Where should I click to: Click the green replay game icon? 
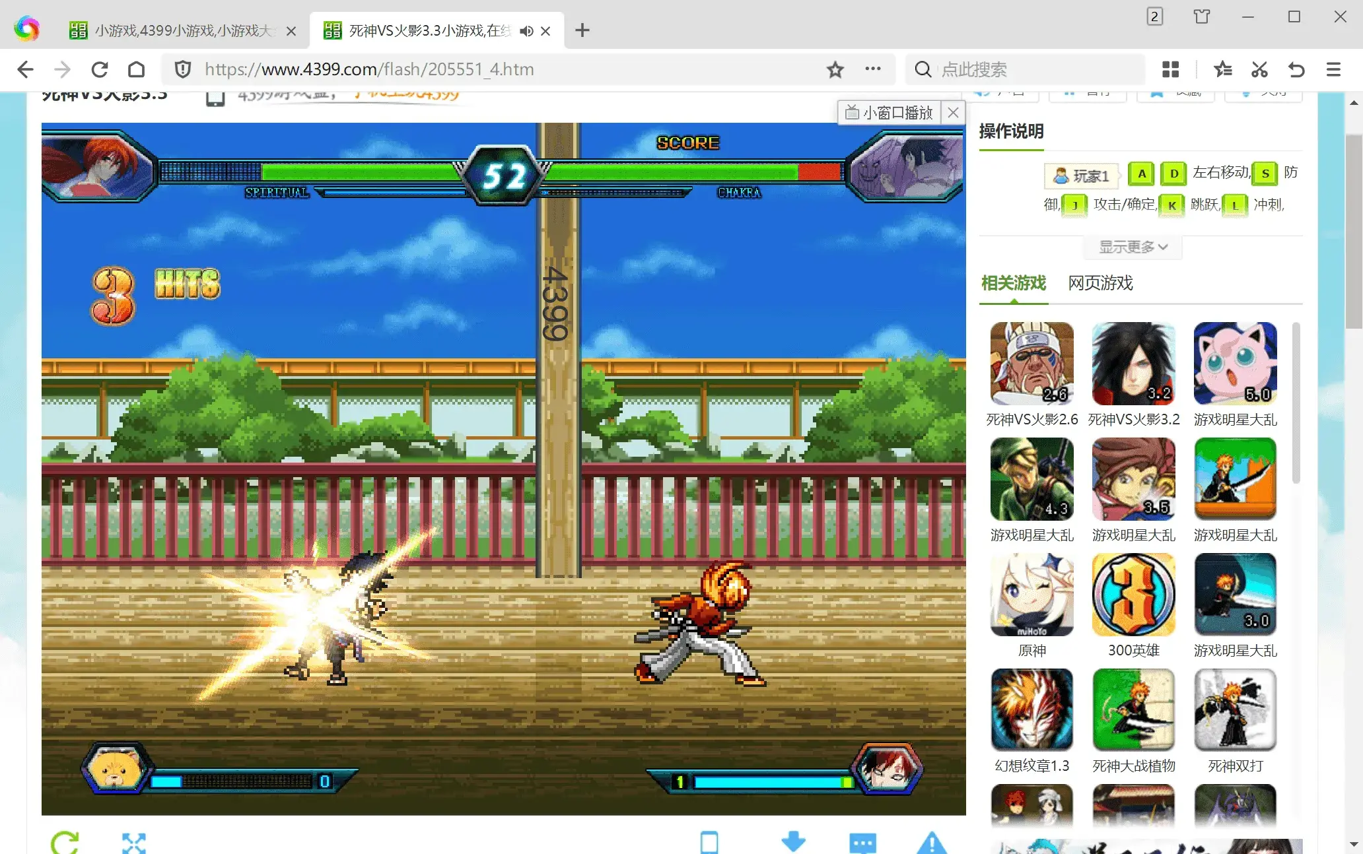click(65, 842)
